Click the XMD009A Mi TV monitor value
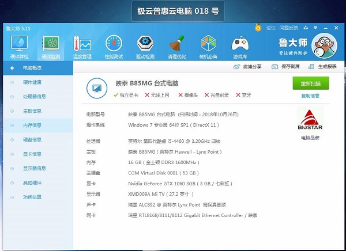 161,194
